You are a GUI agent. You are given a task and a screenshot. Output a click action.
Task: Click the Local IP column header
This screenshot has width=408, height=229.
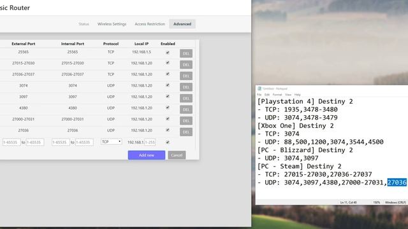142,44
